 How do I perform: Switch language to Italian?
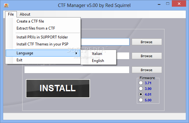coord(99,54)
